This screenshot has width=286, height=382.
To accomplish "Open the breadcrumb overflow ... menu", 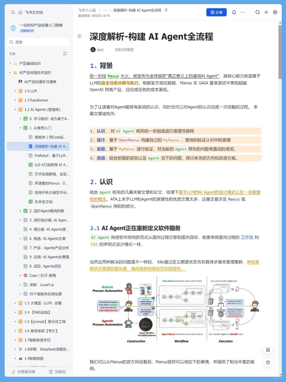I will 105,10.
